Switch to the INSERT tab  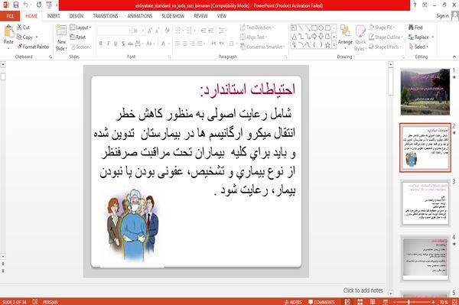(x=54, y=16)
